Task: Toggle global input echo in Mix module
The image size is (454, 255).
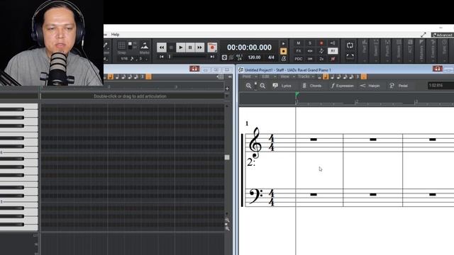Action: coord(333,43)
